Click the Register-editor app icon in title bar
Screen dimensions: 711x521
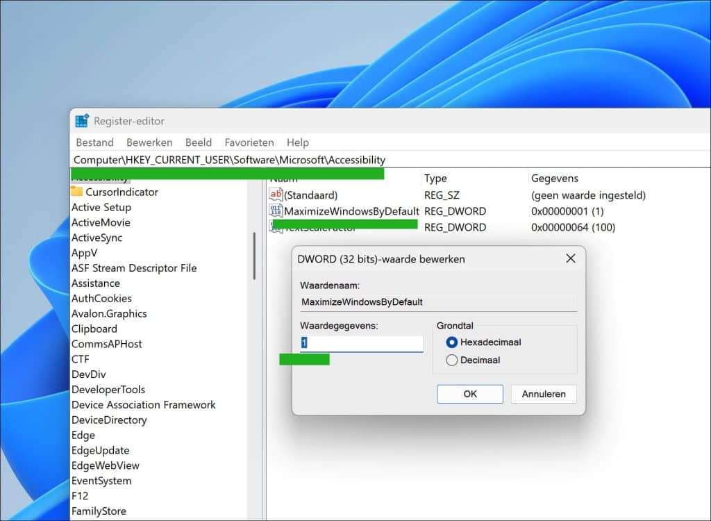point(82,121)
